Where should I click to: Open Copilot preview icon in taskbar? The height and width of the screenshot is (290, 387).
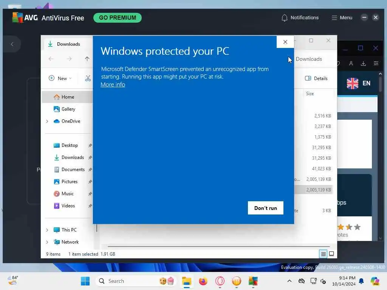pos(375,281)
